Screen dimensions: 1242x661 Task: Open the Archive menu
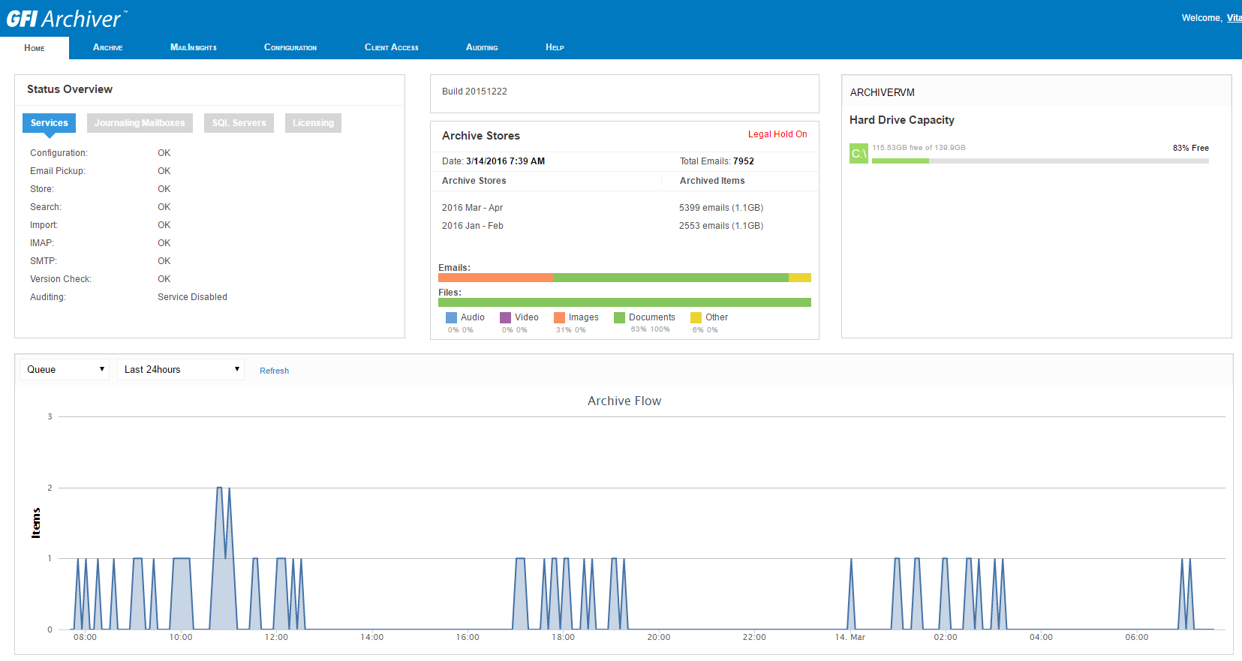[107, 47]
